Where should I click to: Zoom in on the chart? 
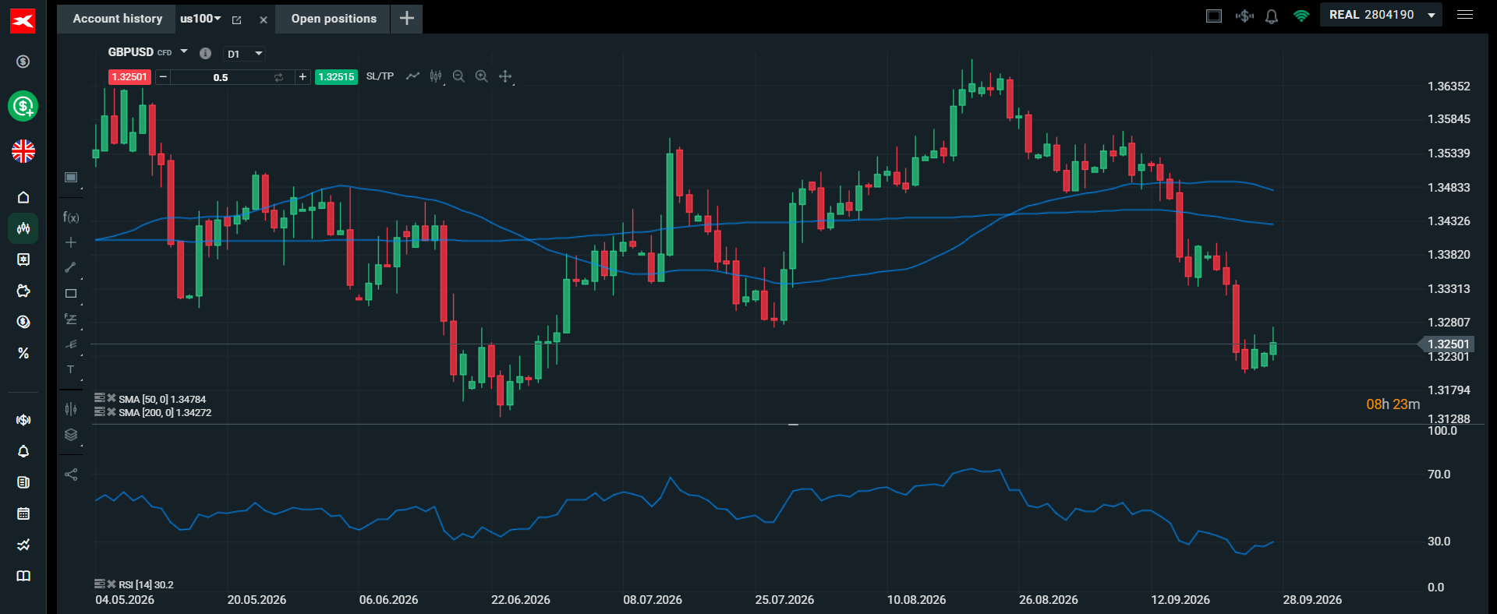(x=482, y=76)
